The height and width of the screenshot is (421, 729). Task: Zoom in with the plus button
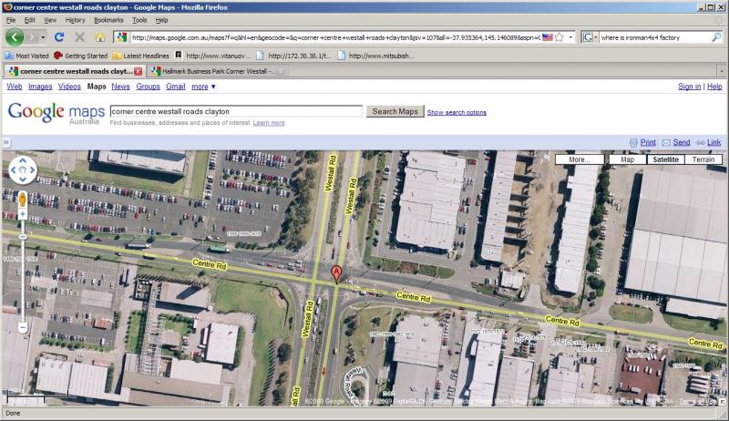(x=22, y=214)
